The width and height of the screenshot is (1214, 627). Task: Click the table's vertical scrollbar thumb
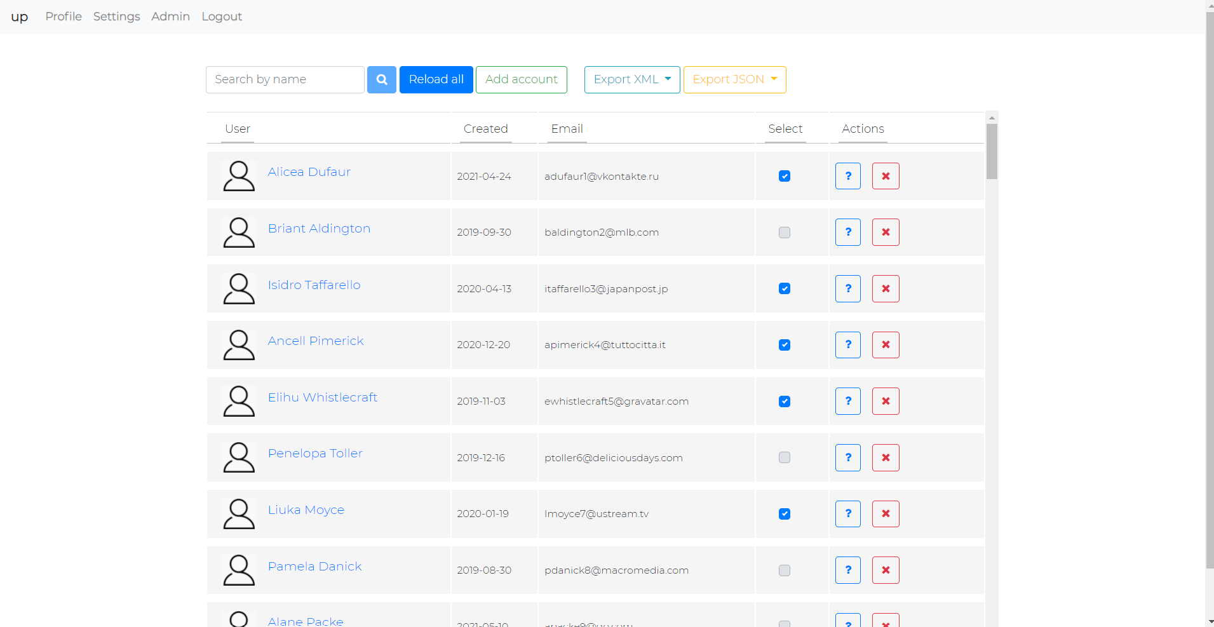pos(992,151)
